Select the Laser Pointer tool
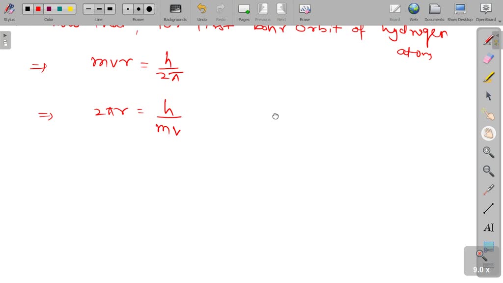 (x=488, y=190)
